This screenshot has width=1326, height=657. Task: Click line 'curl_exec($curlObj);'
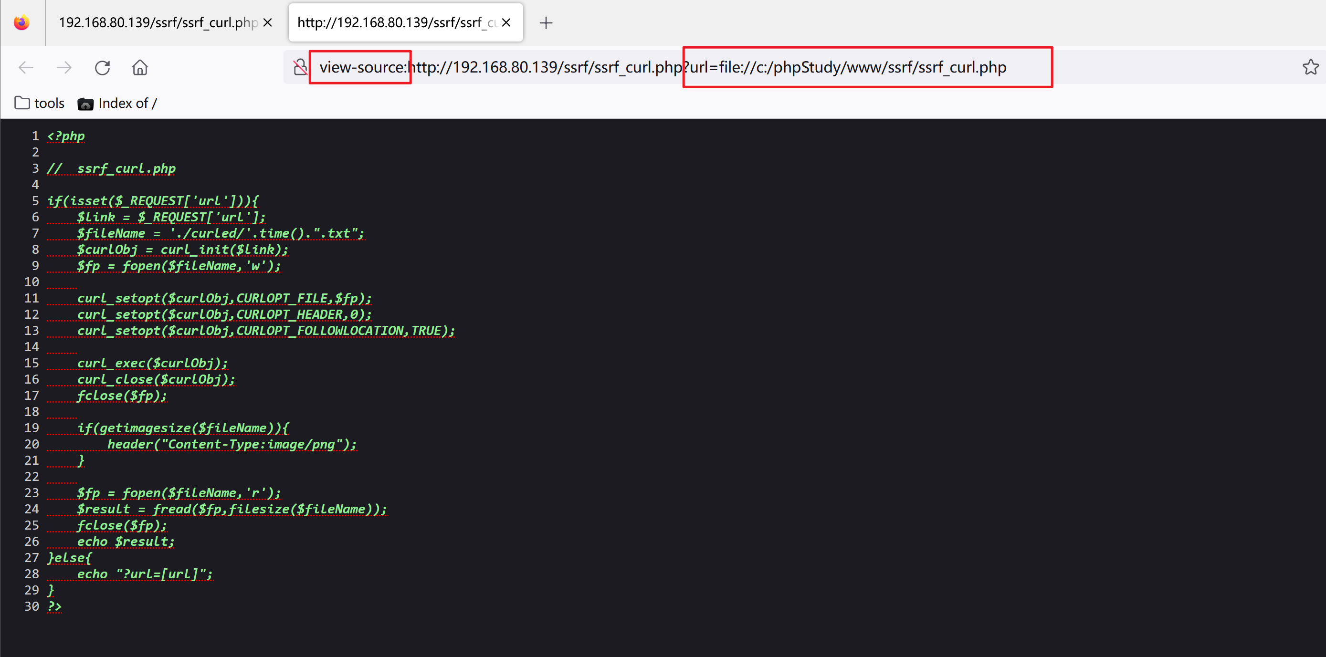[x=152, y=363]
